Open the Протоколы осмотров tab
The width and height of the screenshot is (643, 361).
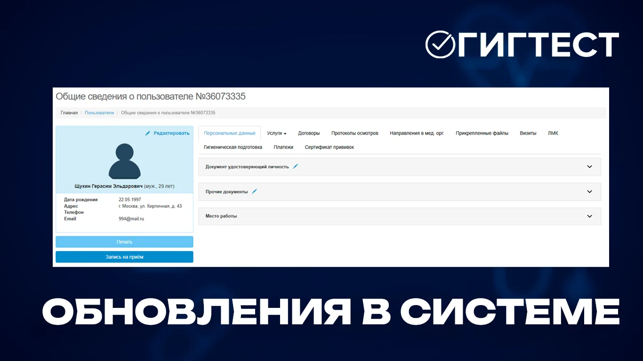pyautogui.click(x=354, y=133)
